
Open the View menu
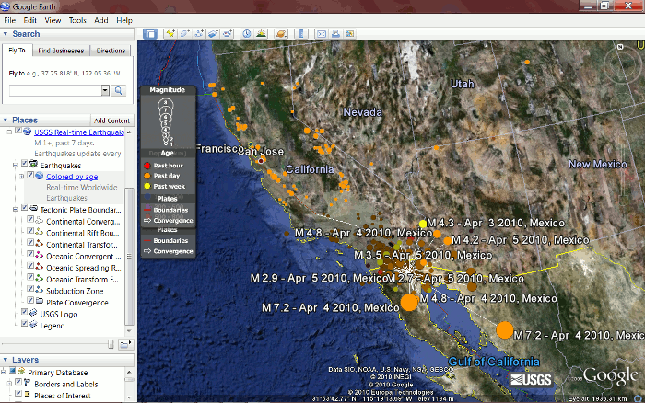53,20
